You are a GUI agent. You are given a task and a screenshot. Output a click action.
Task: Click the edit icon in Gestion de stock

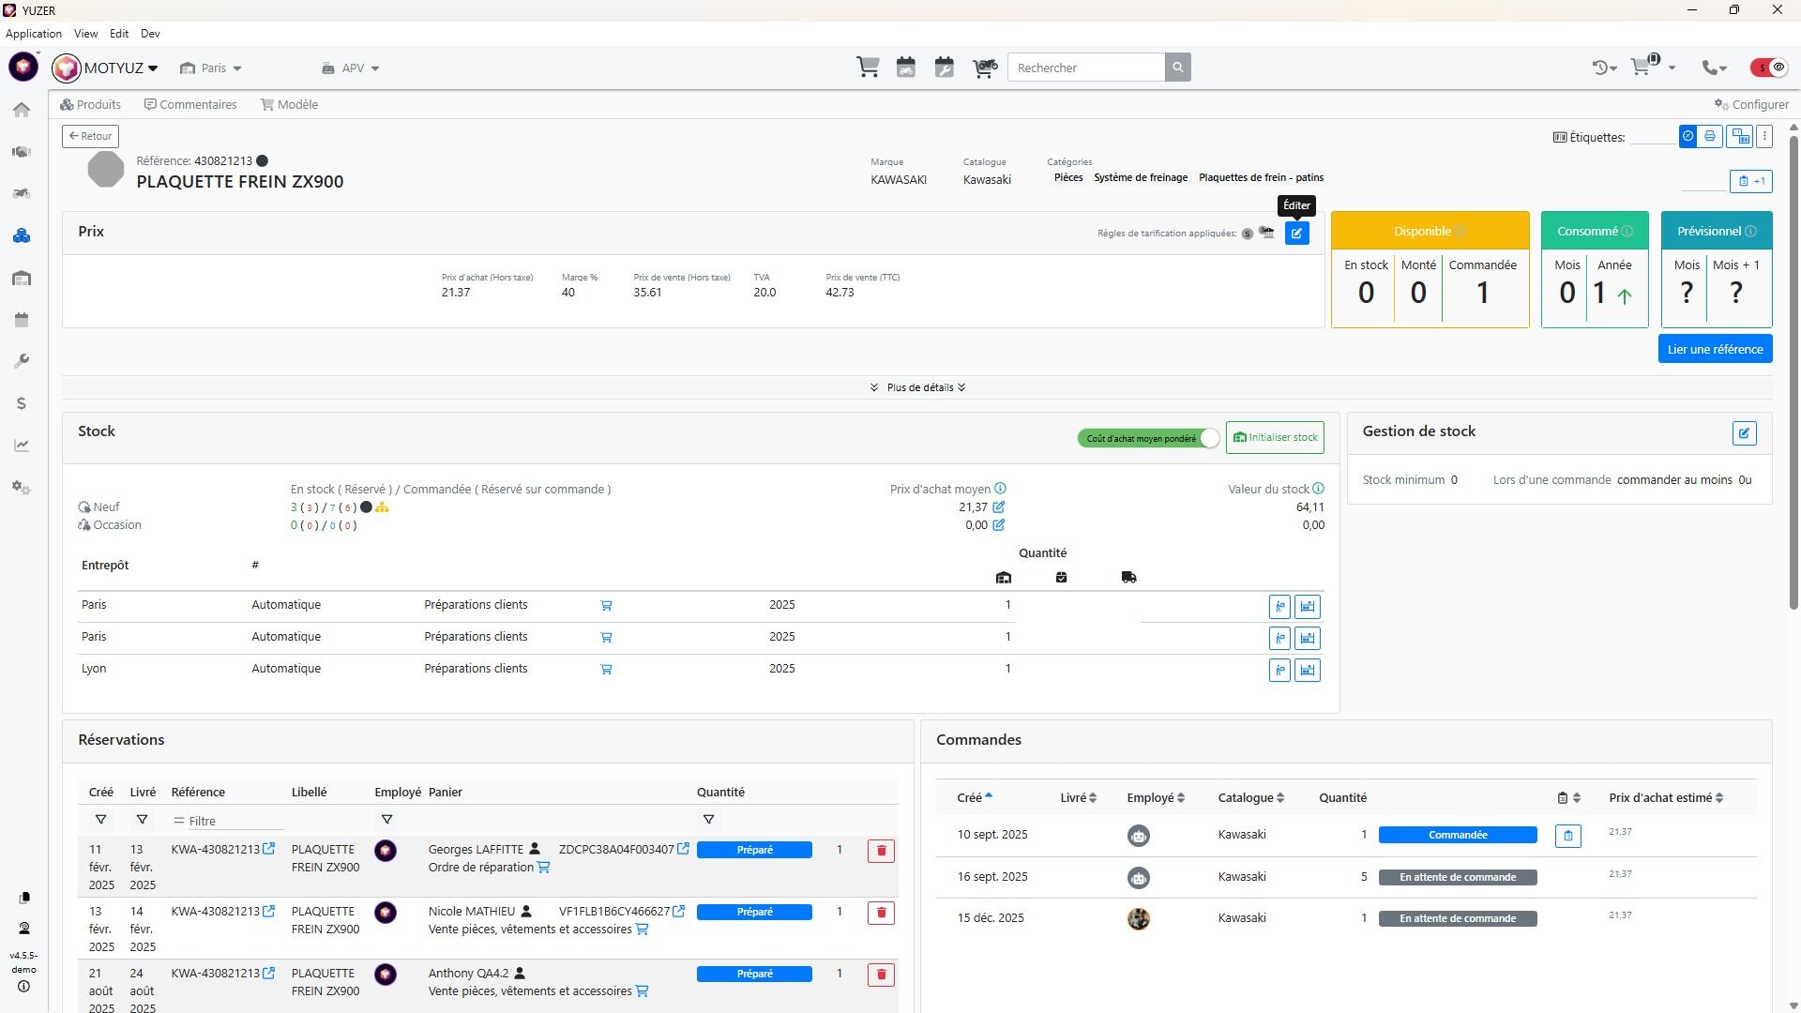(1744, 433)
